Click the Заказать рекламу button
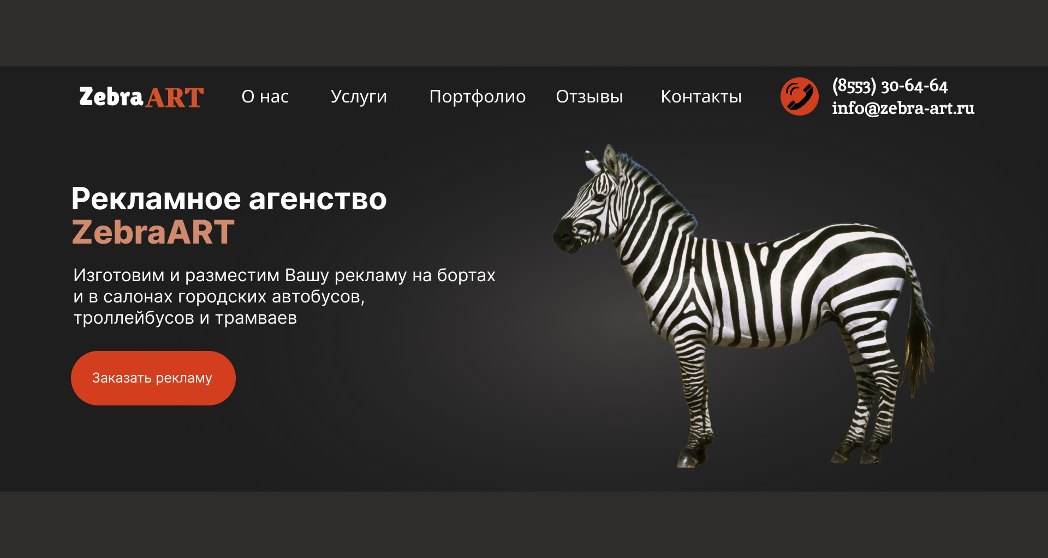The image size is (1048, 558). click(x=153, y=378)
